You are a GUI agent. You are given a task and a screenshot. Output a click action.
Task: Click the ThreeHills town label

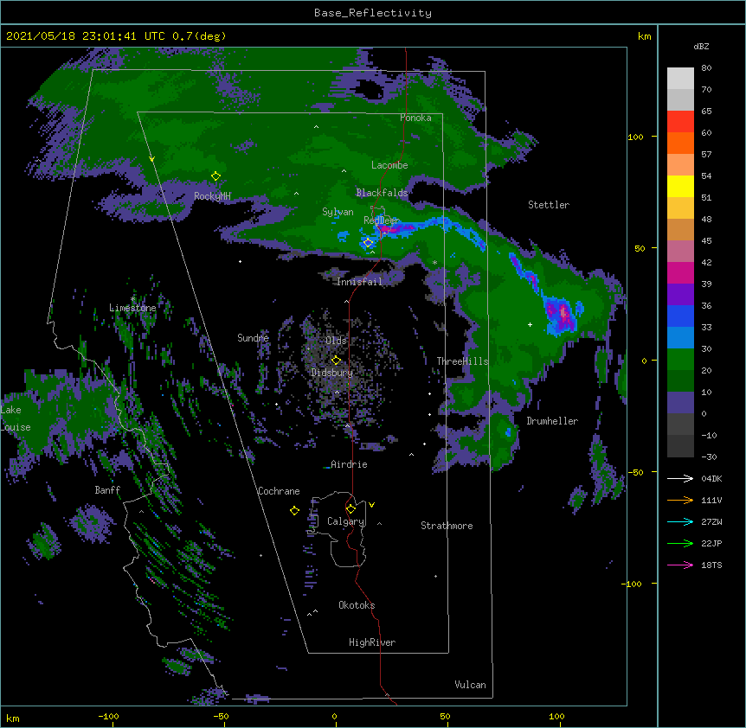(x=462, y=361)
